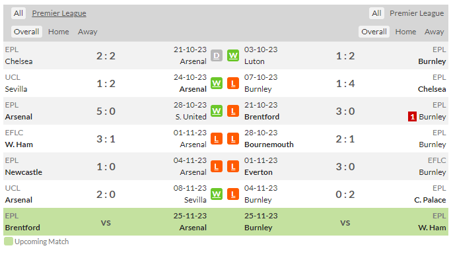Show left panel Away matches
The image size is (451, 258).
[x=87, y=32]
